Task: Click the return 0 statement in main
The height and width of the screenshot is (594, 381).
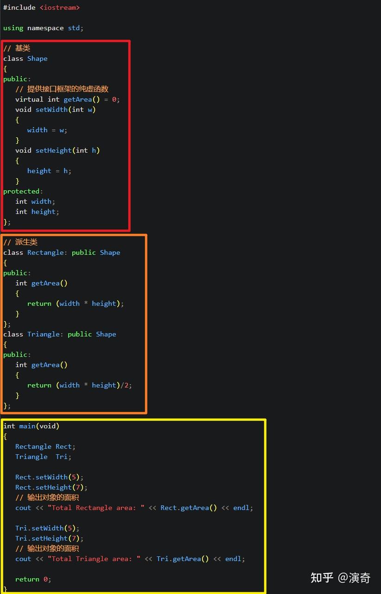Action: tap(32, 579)
